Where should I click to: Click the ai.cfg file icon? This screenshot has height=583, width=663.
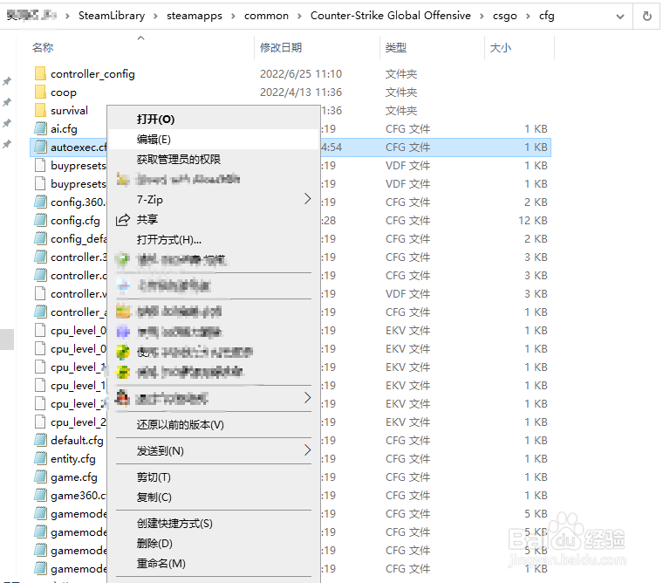[x=40, y=128]
